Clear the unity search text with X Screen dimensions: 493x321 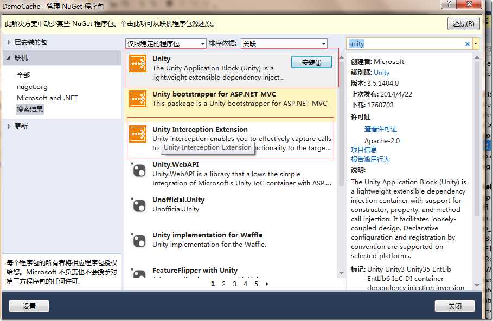[467, 44]
